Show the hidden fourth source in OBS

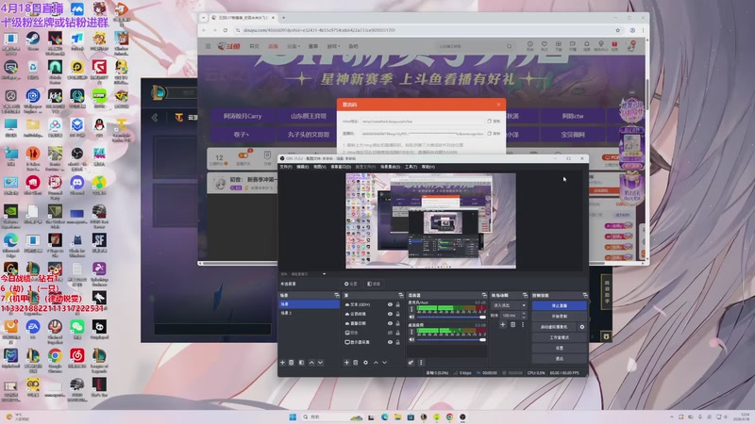[390, 333]
